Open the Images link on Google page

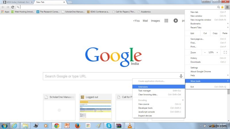coord(155,21)
